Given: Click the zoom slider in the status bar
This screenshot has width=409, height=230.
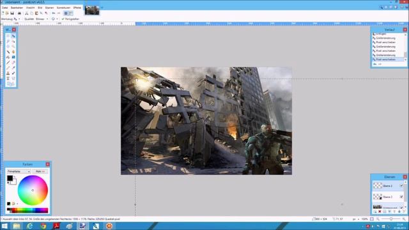Looking at the screenshot, I should tap(391, 219).
